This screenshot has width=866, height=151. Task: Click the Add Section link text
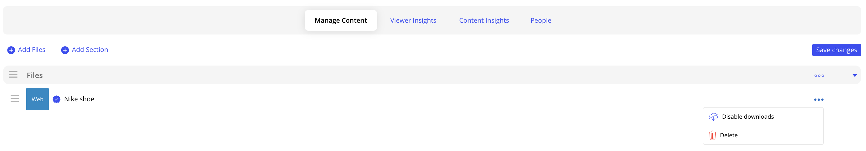pyautogui.click(x=90, y=49)
